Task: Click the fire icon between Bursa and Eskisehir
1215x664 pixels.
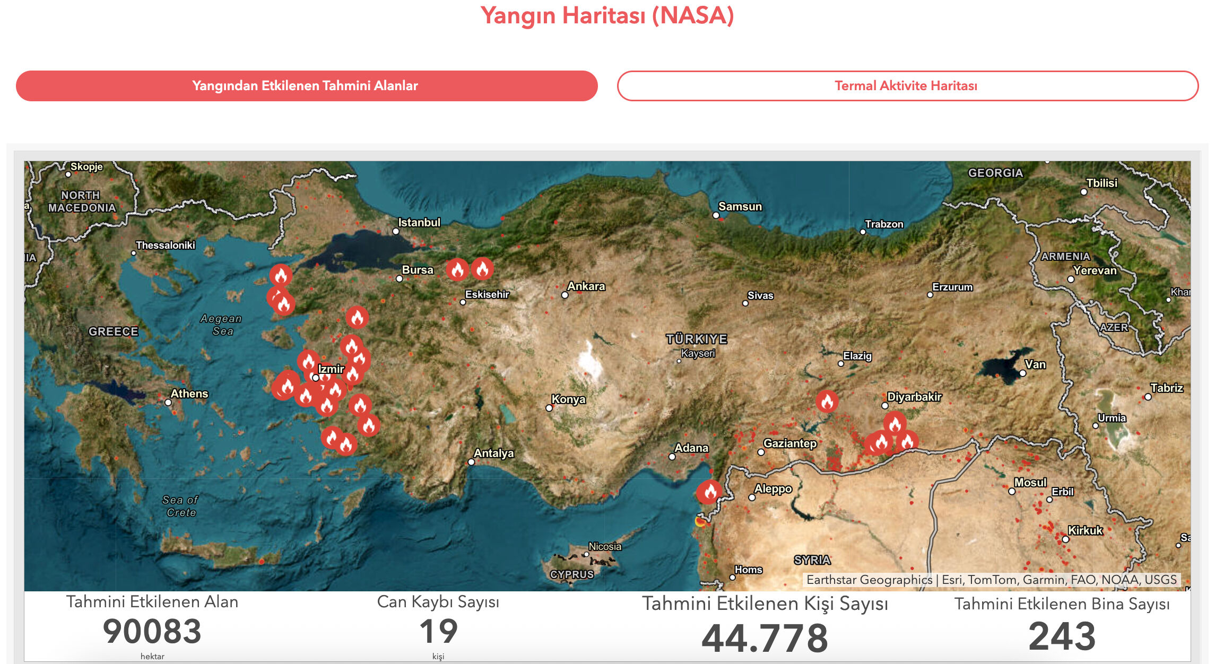Action: pyautogui.click(x=457, y=269)
